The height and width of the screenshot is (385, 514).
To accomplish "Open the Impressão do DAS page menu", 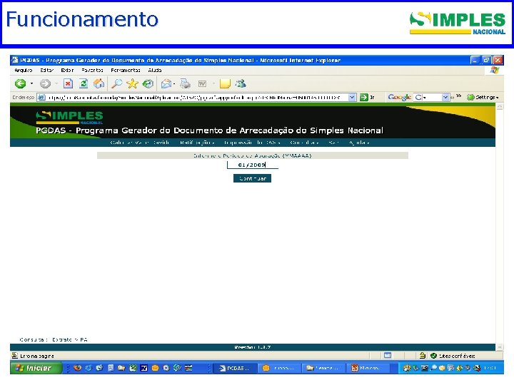I will coord(252,143).
